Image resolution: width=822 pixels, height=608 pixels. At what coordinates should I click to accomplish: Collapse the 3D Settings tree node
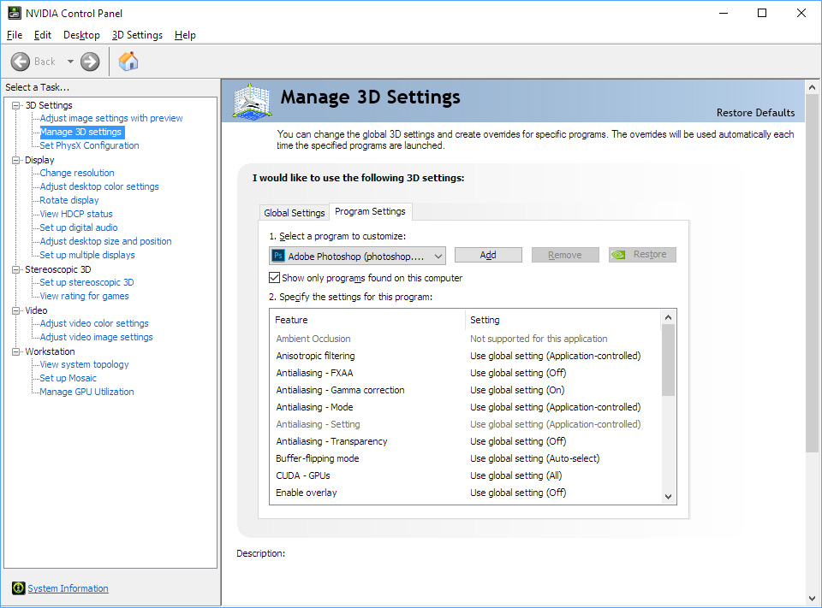[x=16, y=105]
